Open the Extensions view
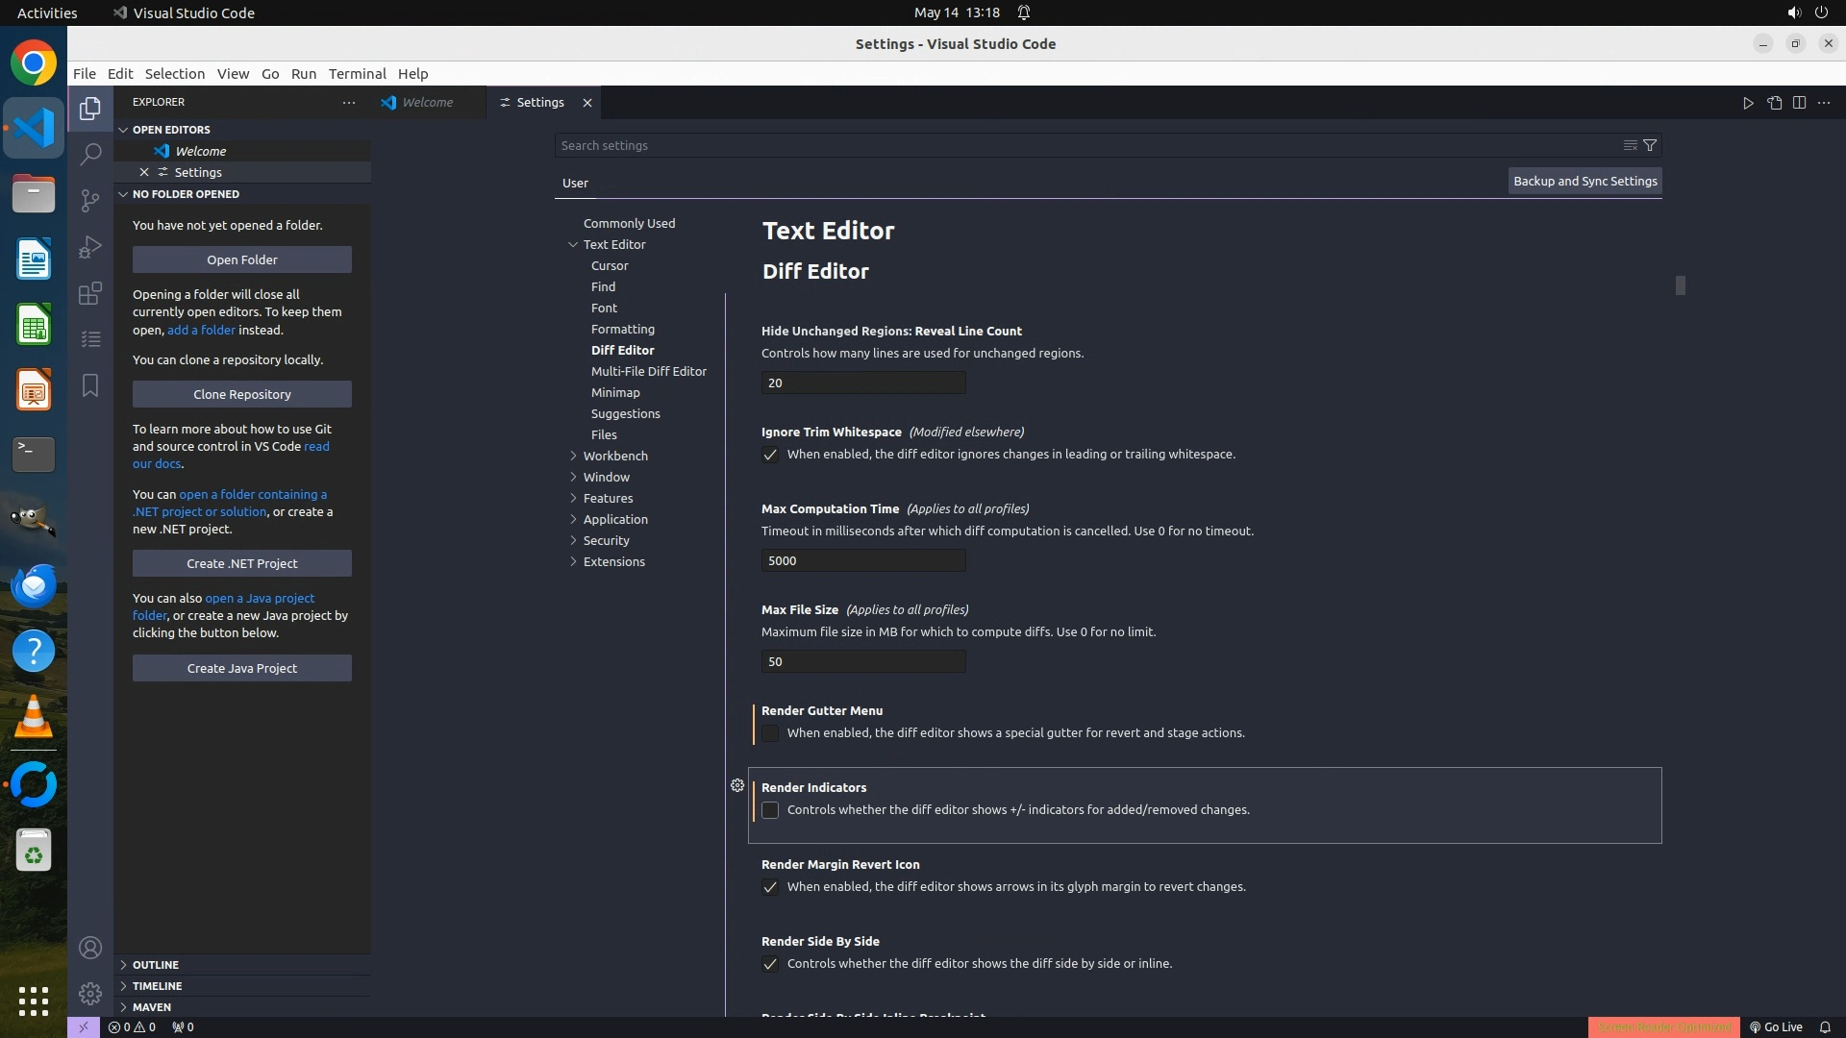The width and height of the screenshot is (1846, 1038). pyautogui.click(x=90, y=293)
